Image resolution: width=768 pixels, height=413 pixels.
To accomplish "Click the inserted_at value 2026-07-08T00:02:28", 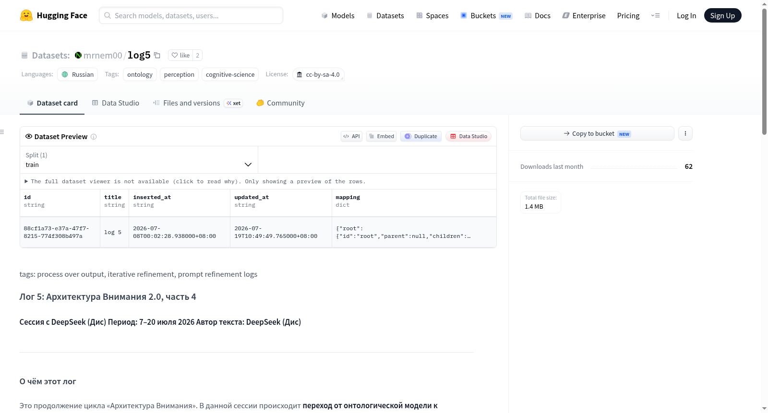I will point(180,232).
